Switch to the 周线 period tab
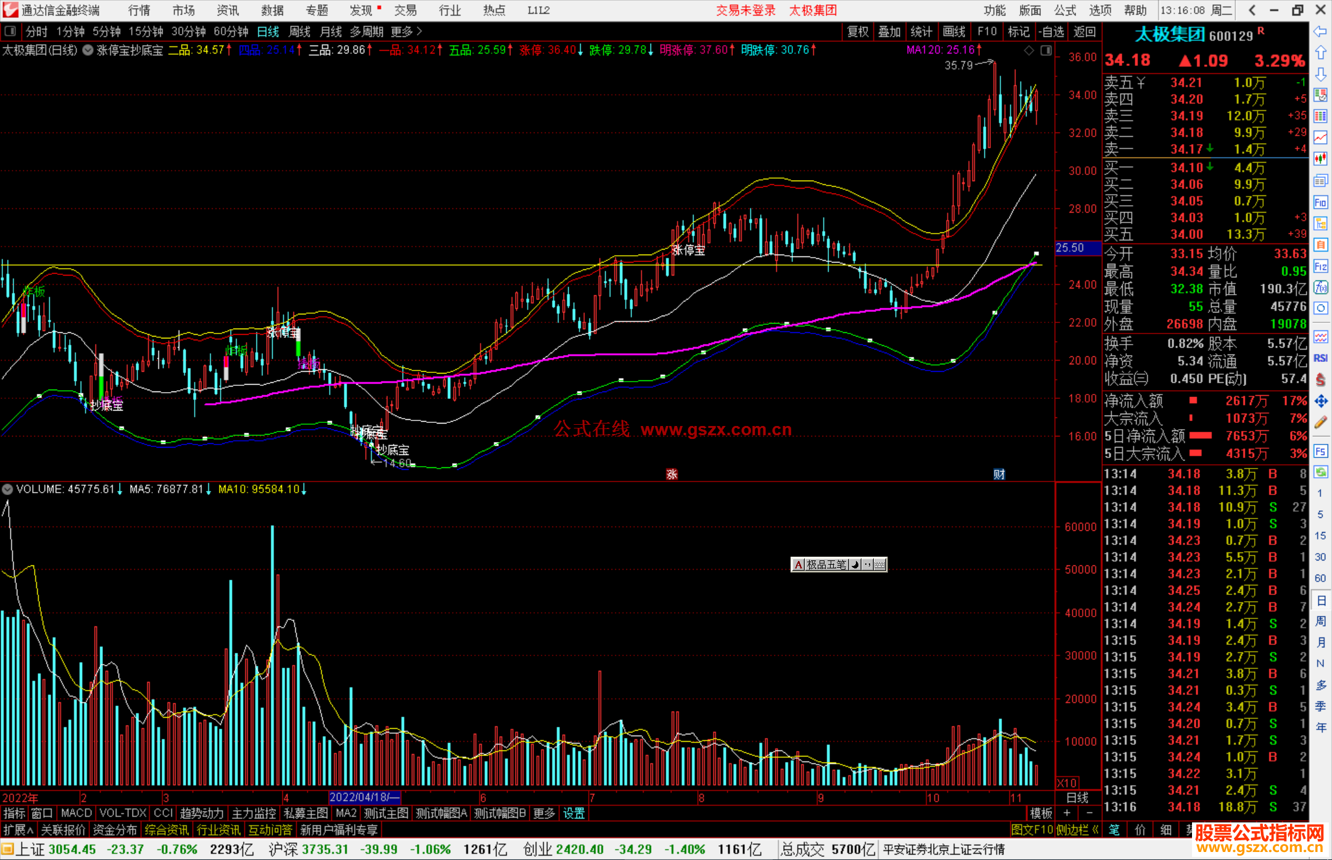Screen dimensions: 1332x860 coord(300,31)
